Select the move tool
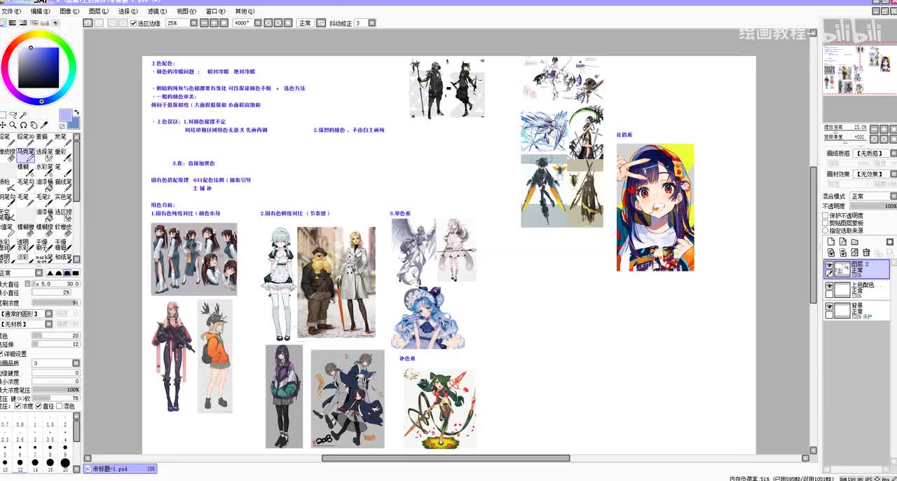 pos(3,125)
